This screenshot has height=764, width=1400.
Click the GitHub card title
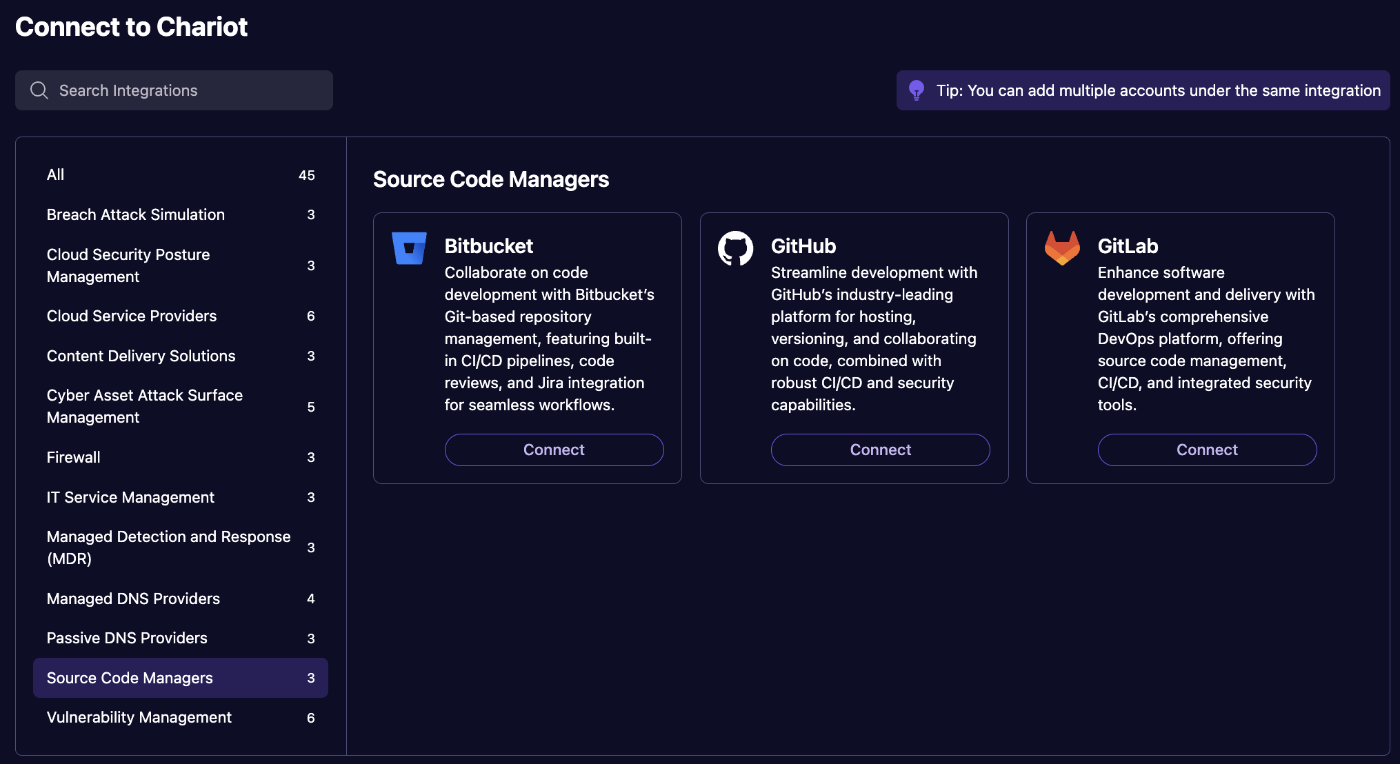click(803, 246)
